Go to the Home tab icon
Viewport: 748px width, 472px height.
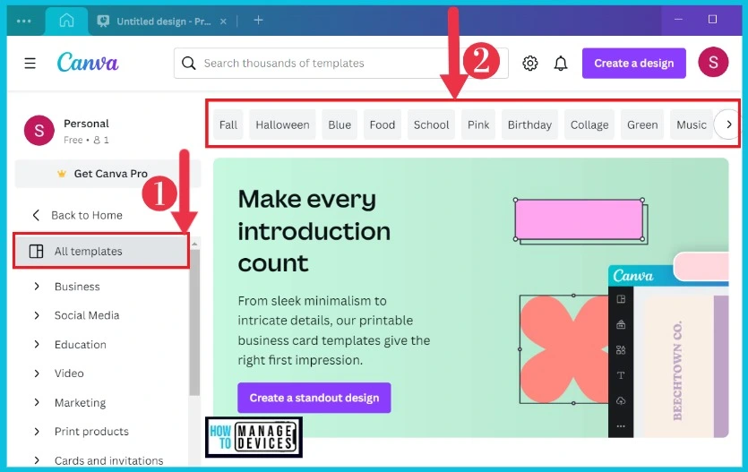pyautogui.click(x=67, y=21)
